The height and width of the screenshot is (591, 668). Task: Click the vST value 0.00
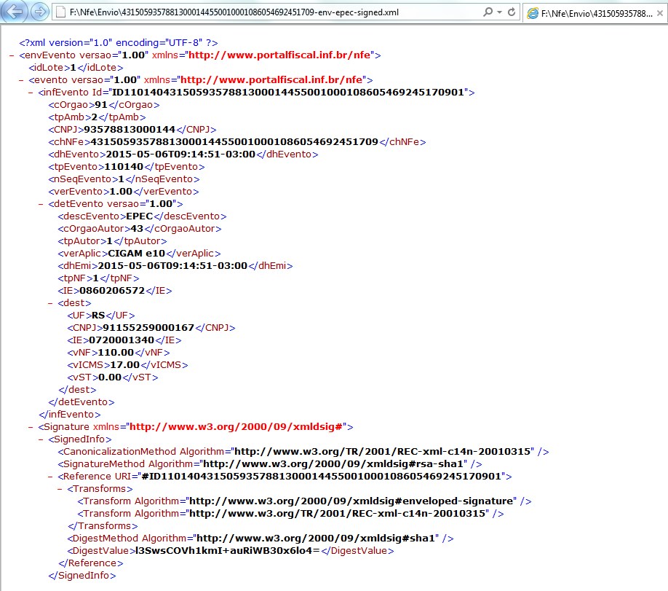(110, 377)
